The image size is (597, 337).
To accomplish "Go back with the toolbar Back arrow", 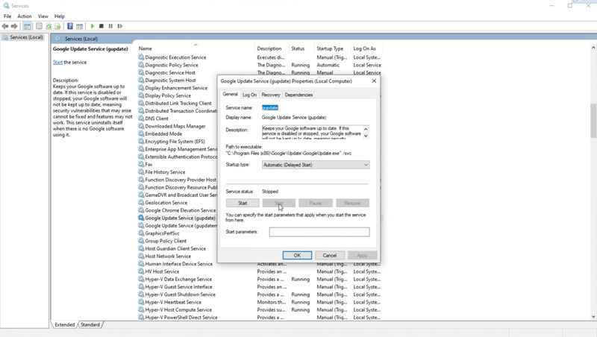I will (x=5, y=26).
